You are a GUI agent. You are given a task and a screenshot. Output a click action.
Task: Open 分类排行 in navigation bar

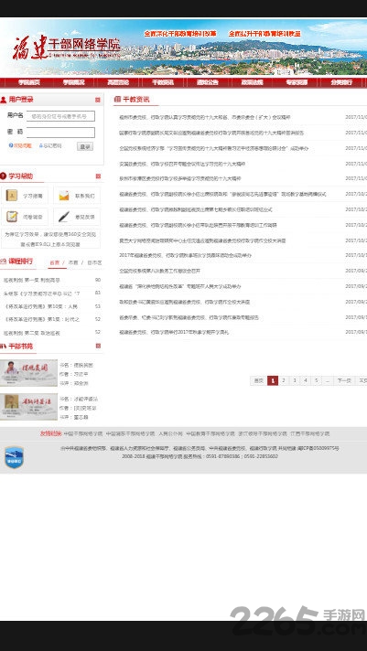coord(341,82)
